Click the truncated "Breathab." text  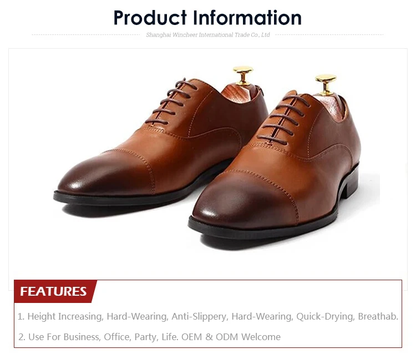378,316
